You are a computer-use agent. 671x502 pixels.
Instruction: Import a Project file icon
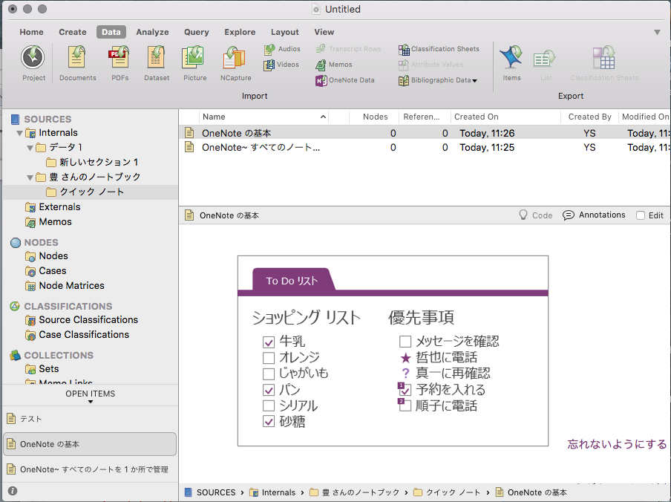33,57
